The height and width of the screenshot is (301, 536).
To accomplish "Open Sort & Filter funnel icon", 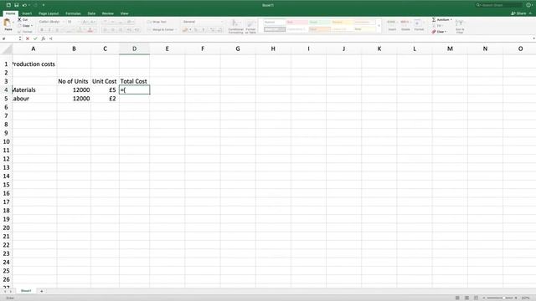I will tap(460, 23).
